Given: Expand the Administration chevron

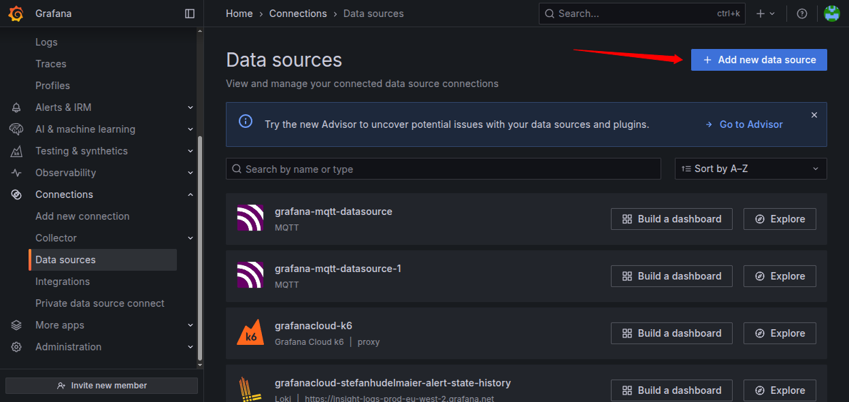Looking at the screenshot, I should (x=190, y=347).
